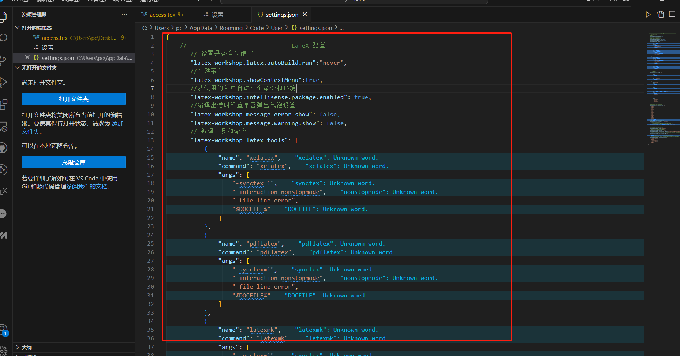
Task: Open the GitHub view in activity bar
Action: (x=3, y=148)
